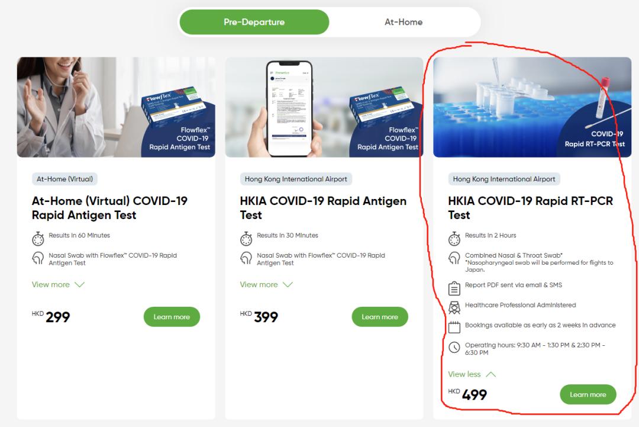Click swab icon beside Combined Nasal & Throat Swab
Image resolution: width=639 pixels, height=427 pixels.
[454, 258]
